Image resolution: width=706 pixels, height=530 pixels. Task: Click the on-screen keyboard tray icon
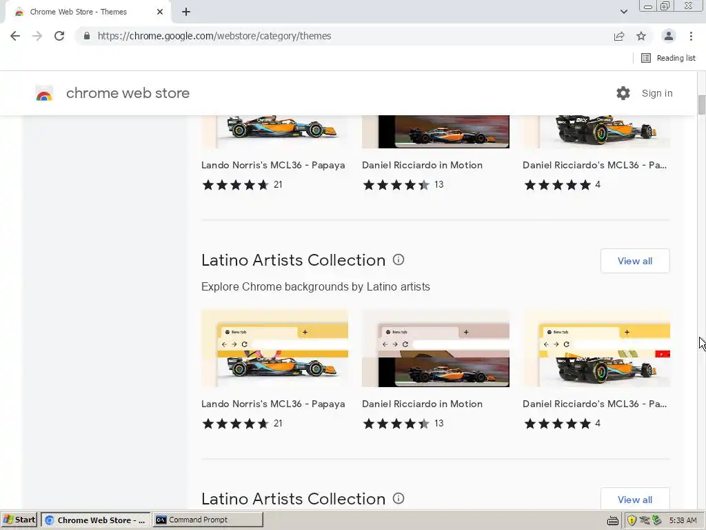pyautogui.click(x=613, y=520)
